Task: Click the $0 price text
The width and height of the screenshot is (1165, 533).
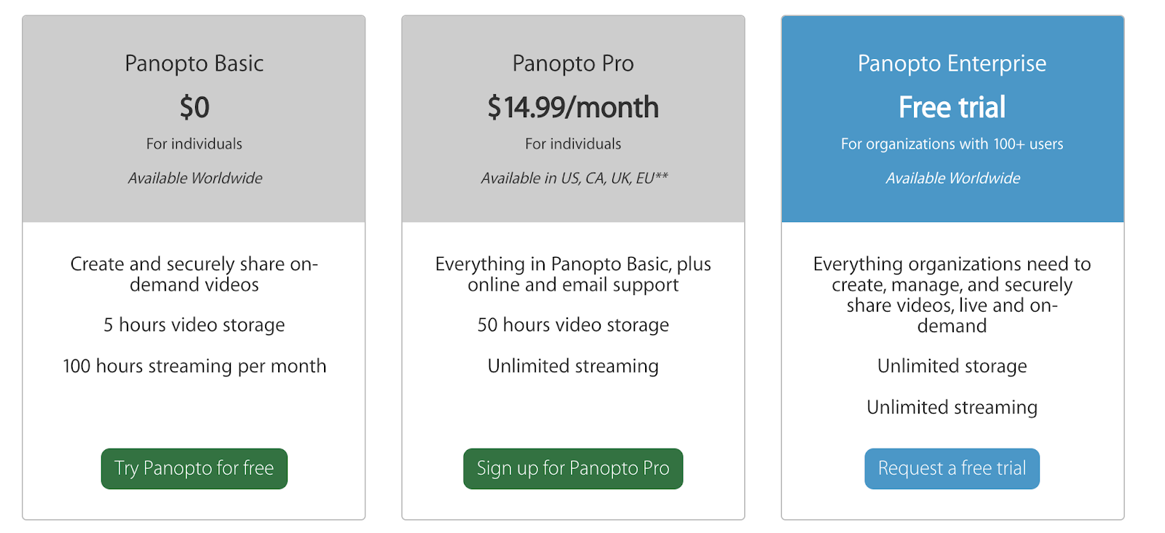Action: coord(194,108)
